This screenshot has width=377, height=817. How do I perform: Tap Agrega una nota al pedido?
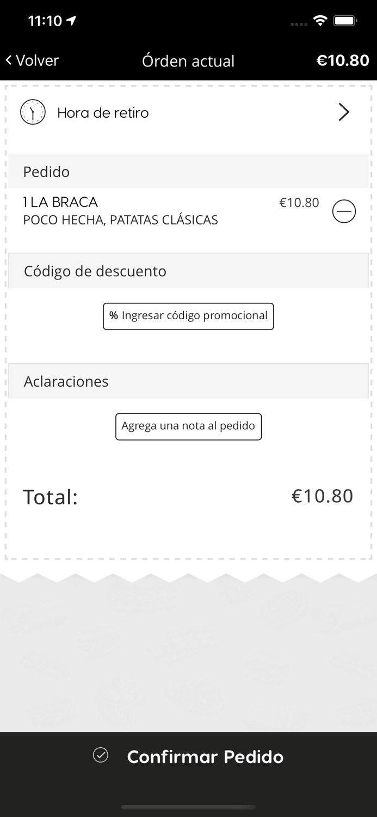click(188, 426)
